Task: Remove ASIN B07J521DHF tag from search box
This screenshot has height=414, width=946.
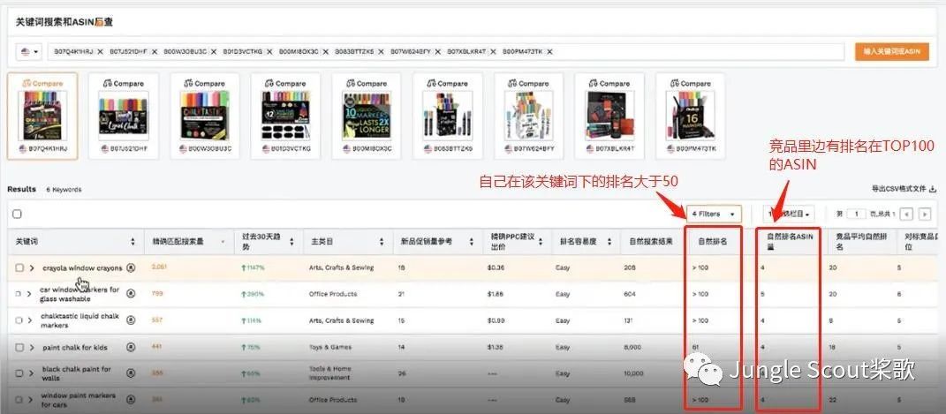Action: (155, 52)
